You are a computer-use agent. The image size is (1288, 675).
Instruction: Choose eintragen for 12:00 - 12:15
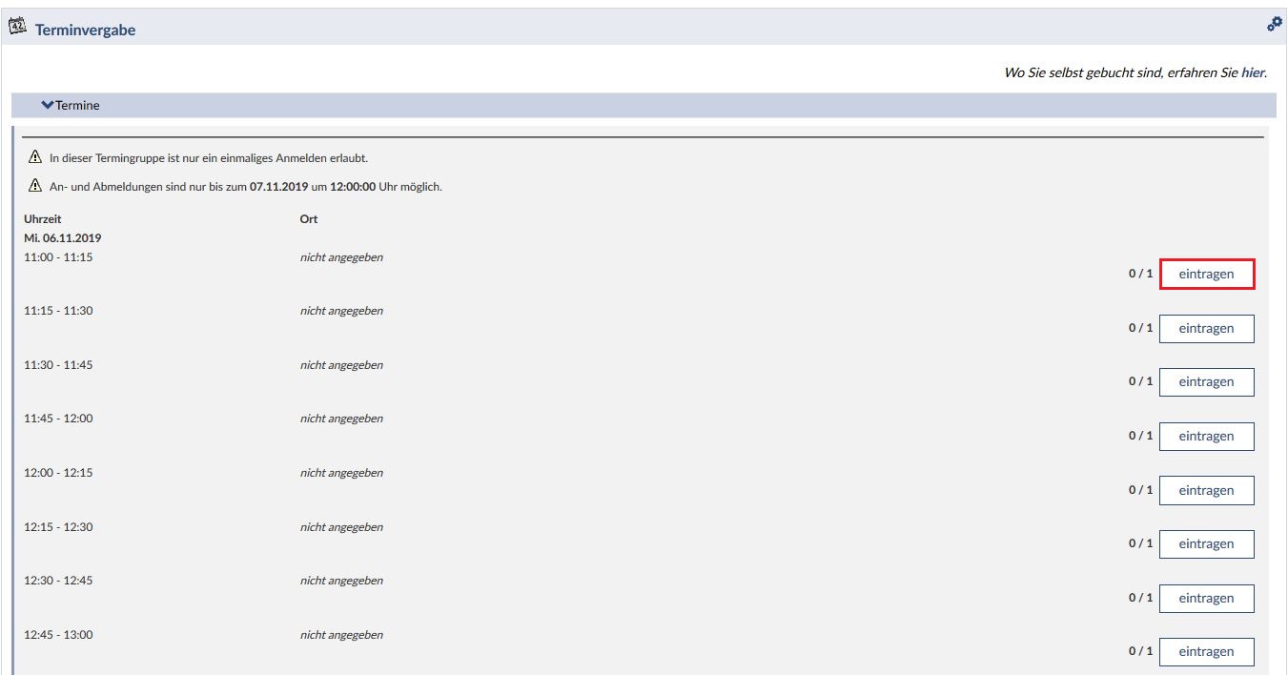pos(1206,490)
